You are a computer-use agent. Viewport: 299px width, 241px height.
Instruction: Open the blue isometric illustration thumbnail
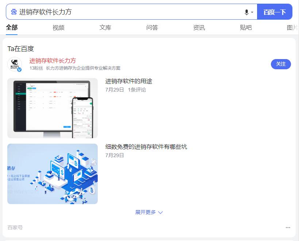(53, 174)
